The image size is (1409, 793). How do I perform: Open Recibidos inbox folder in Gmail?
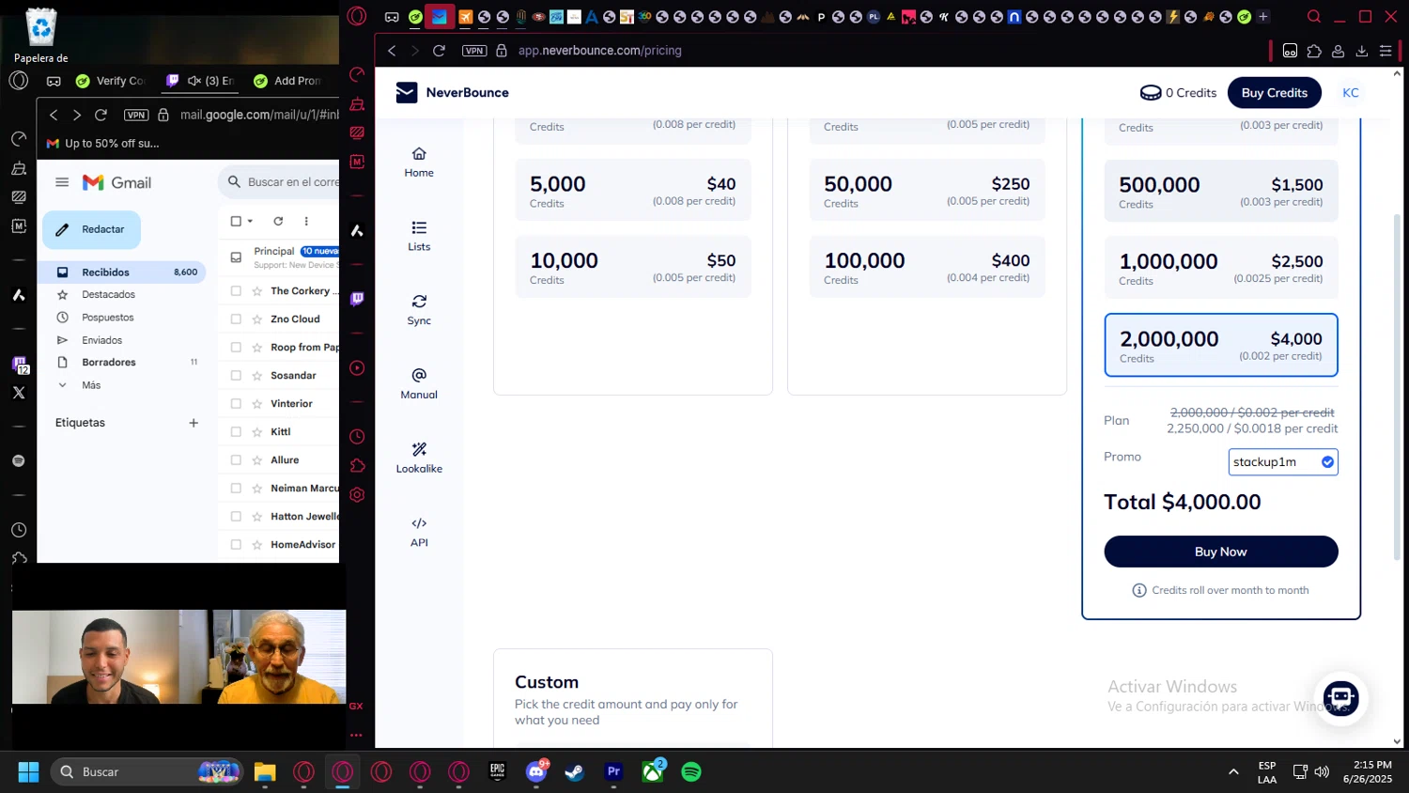click(x=122, y=272)
